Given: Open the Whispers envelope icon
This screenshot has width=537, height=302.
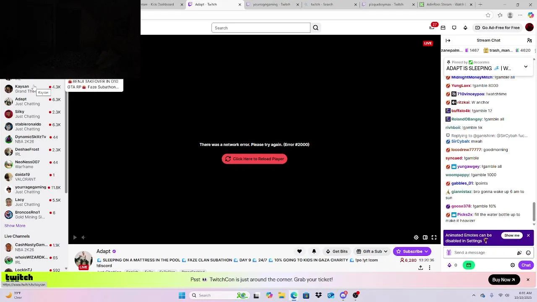Looking at the screenshot, I should (x=443, y=28).
